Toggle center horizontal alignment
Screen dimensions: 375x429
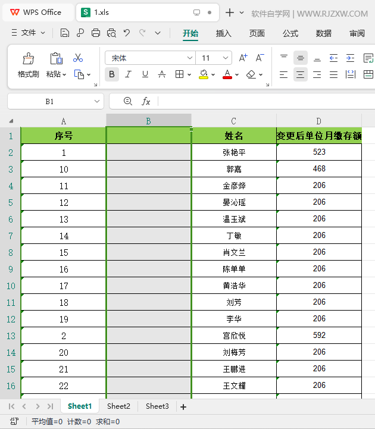pyautogui.click(x=301, y=74)
